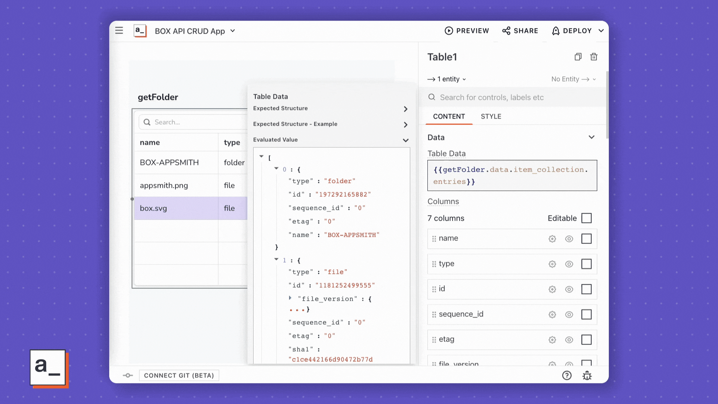
Task: Open the 1 entity dropdown
Action: [447, 79]
